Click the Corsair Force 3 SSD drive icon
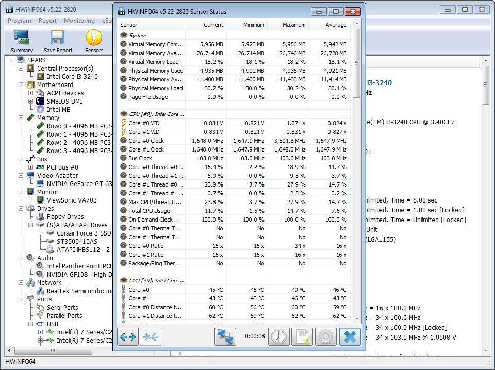Image resolution: width=495 pixels, height=370 pixels. 50,233
